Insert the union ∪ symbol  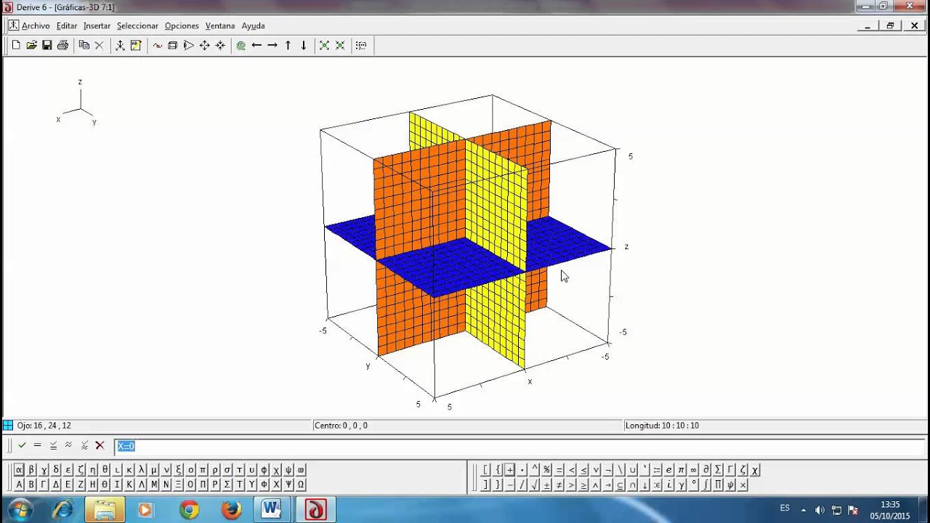[634, 470]
